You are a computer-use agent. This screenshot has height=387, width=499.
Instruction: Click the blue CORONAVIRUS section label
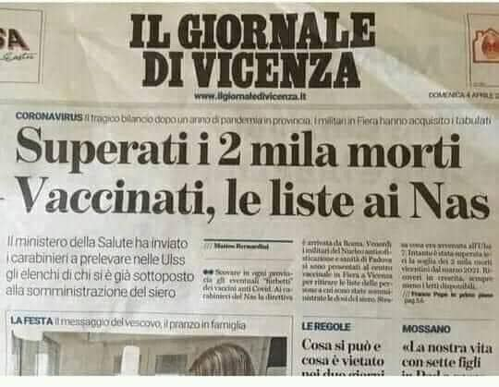49,116
